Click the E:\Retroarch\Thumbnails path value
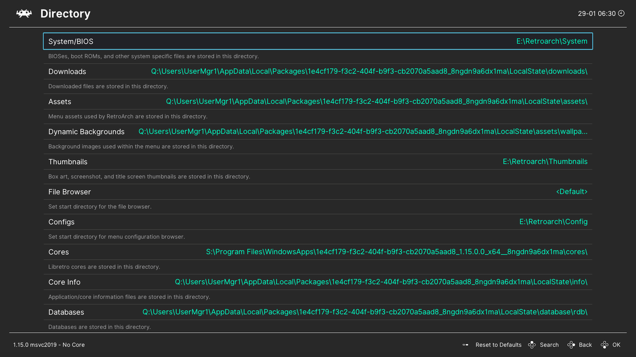The height and width of the screenshot is (357, 636). pos(545,162)
